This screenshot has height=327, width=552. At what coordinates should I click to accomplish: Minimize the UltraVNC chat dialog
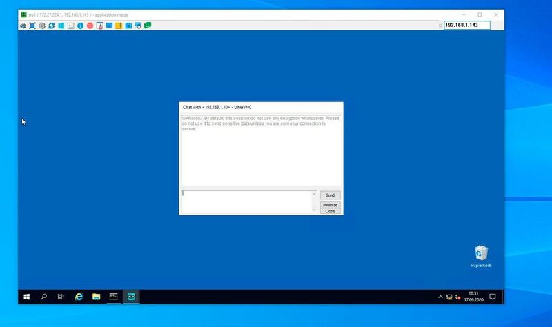click(x=330, y=204)
